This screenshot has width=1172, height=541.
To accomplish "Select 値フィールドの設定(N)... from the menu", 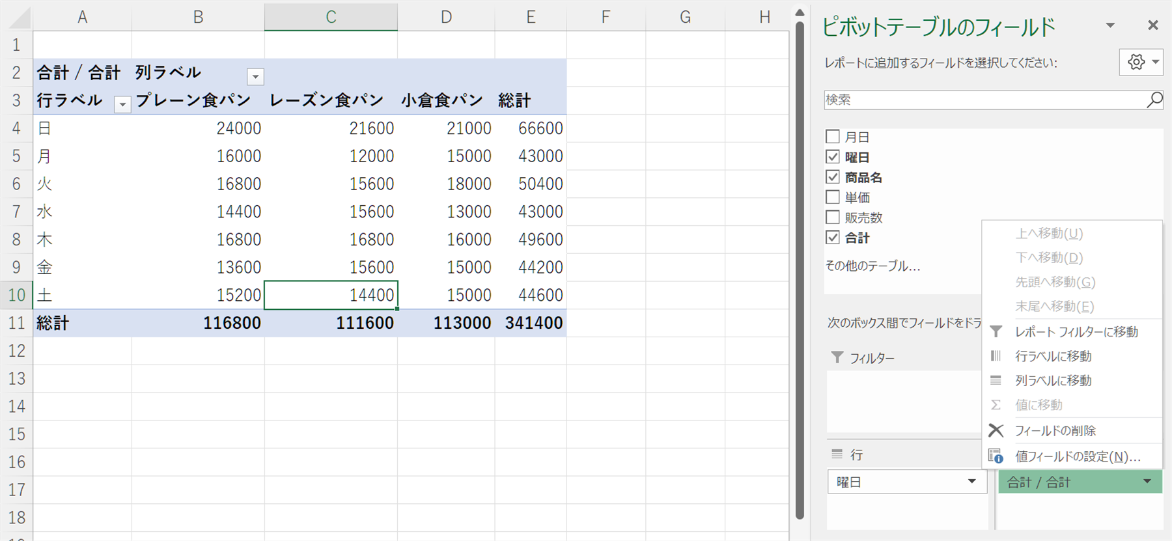I will 1078,456.
